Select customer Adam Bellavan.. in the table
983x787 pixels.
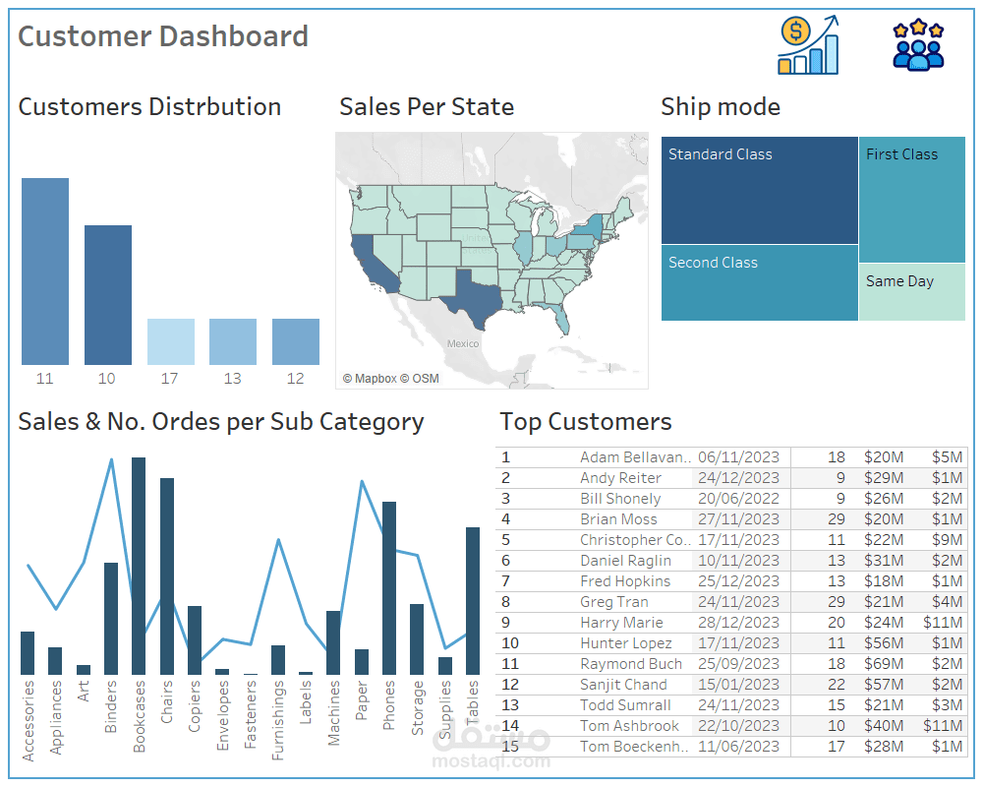coord(635,456)
